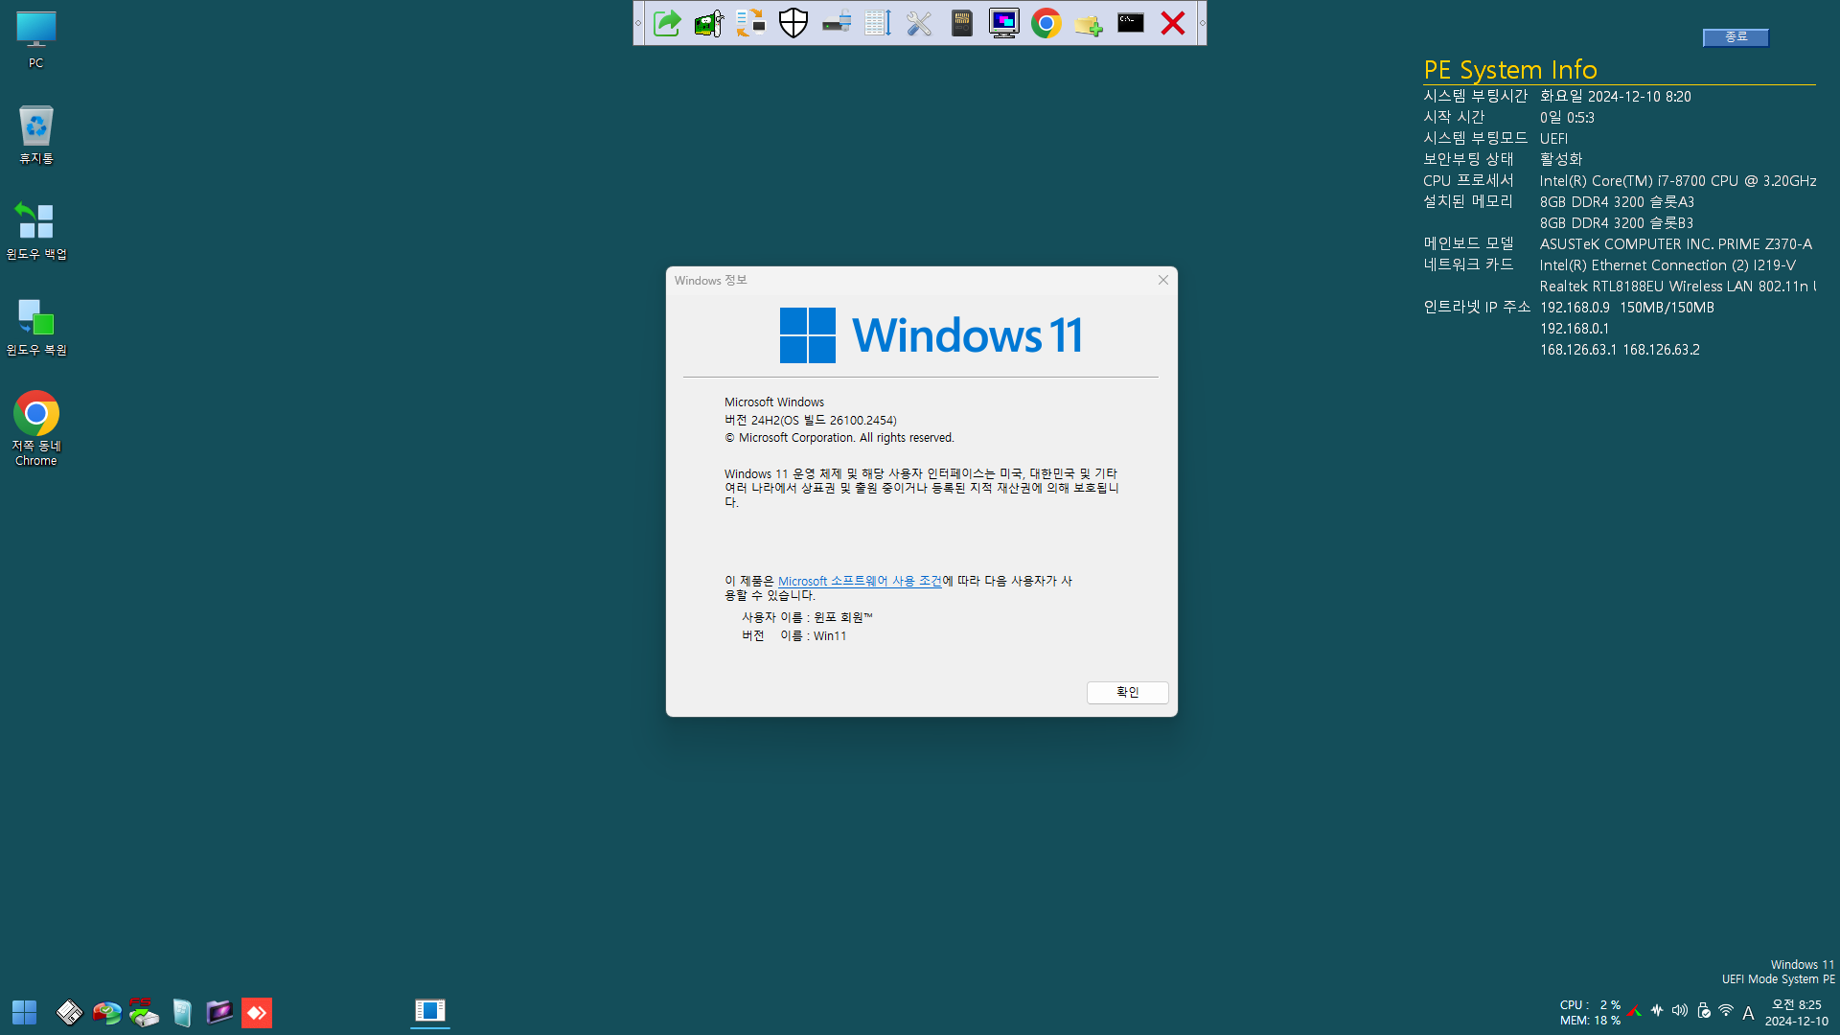Screen dimensions: 1840x1035
Task: Open the PC desktop icon
Action: 36,39
